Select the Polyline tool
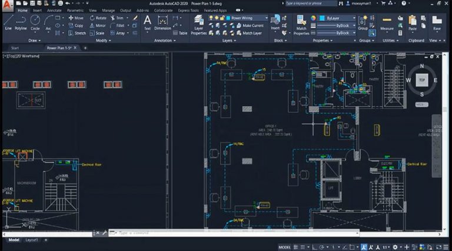452x251 pixels. pyautogui.click(x=21, y=23)
